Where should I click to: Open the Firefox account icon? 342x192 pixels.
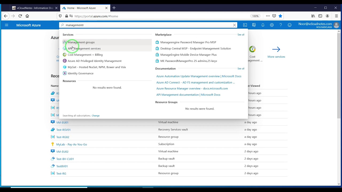pyautogui.click(x=327, y=16)
